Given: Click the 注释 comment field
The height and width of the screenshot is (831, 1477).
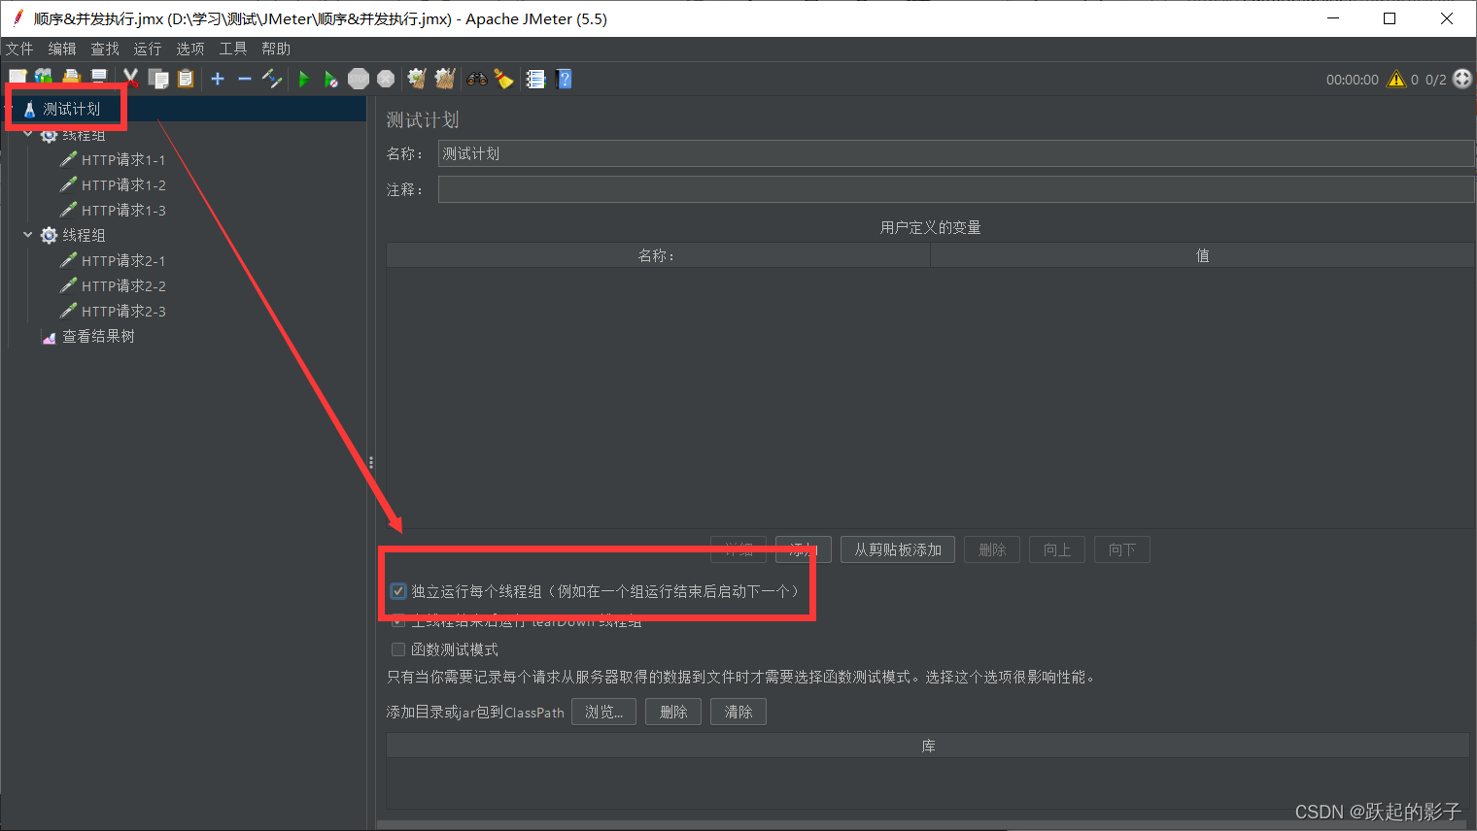Looking at the screenshot, I should click(x=956, y=189).
